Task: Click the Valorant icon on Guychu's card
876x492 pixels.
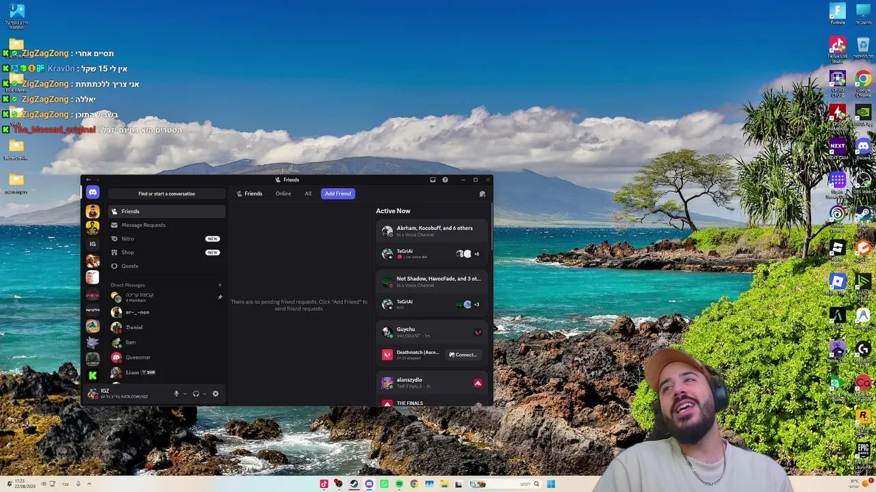Action: 478,332
